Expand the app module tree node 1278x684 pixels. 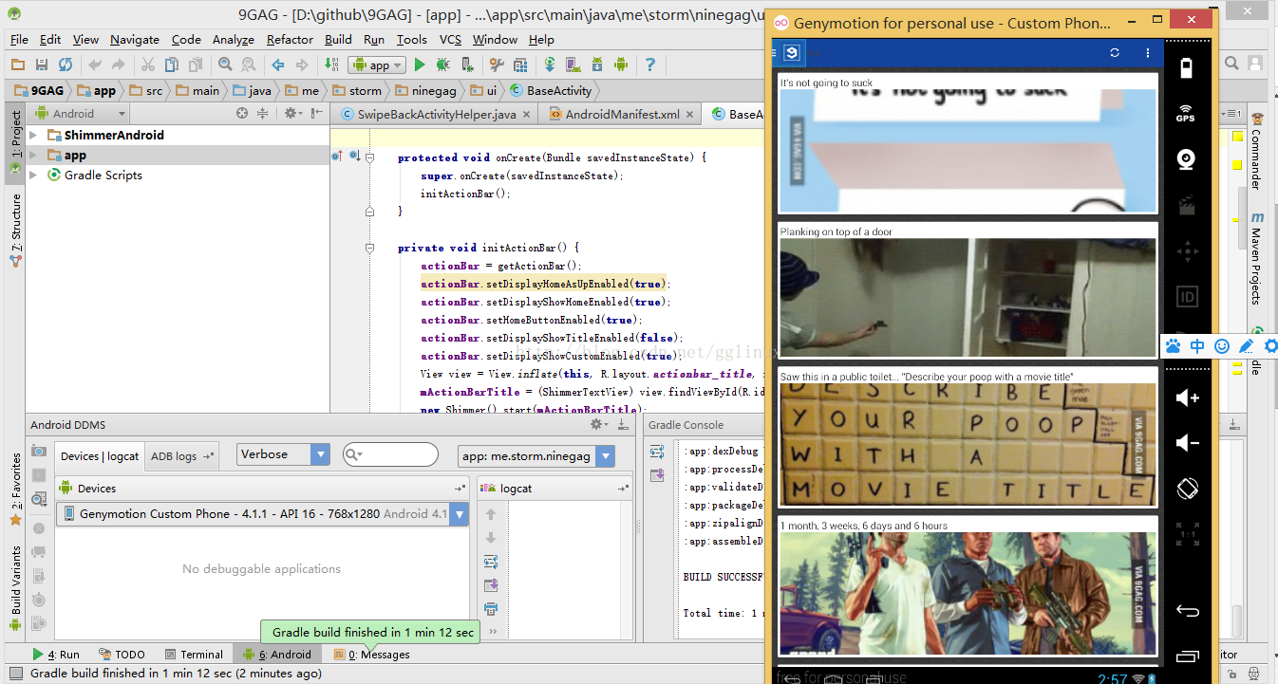(33, 155)
